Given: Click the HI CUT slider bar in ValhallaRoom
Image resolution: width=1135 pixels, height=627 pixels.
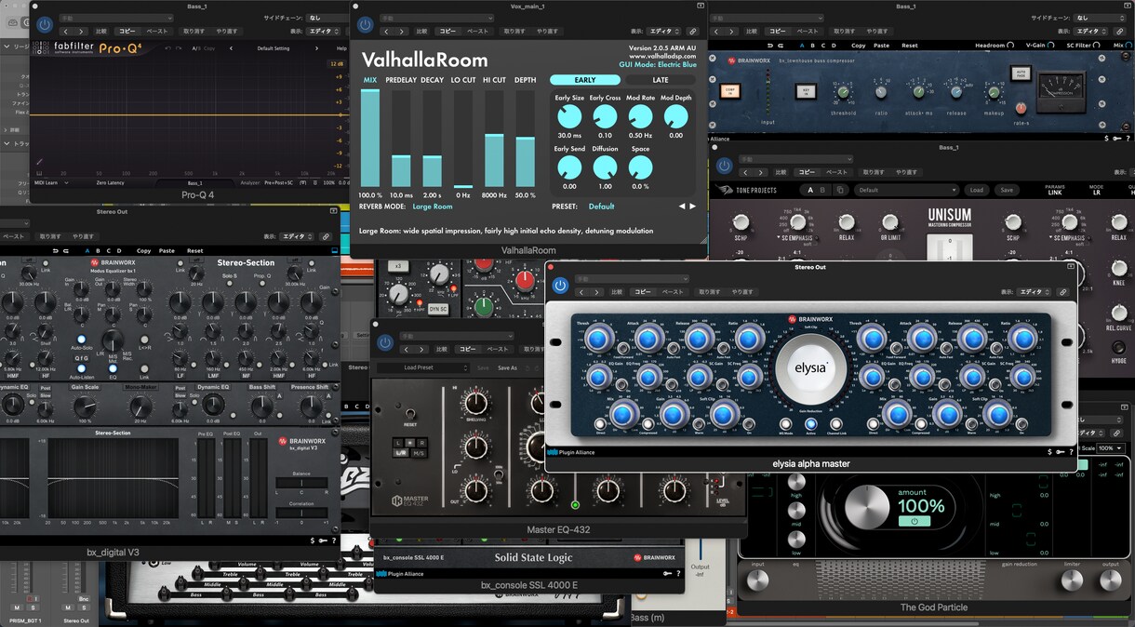Looking at the screenshot, I should [x=494, y=139].
